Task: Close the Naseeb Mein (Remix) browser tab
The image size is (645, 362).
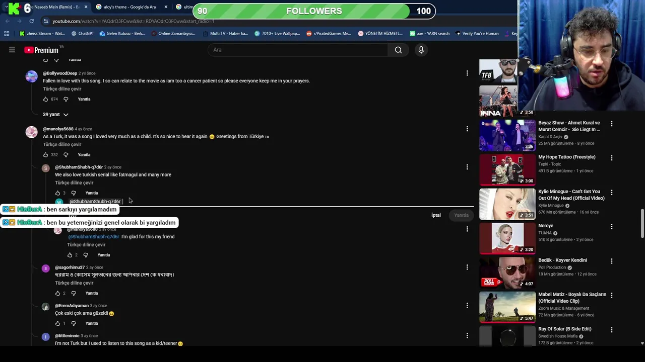Action: click(86, 7)
